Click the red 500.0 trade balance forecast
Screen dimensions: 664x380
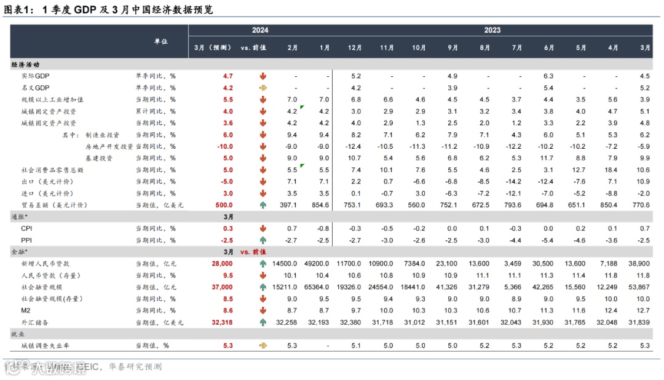click(224, 205)
